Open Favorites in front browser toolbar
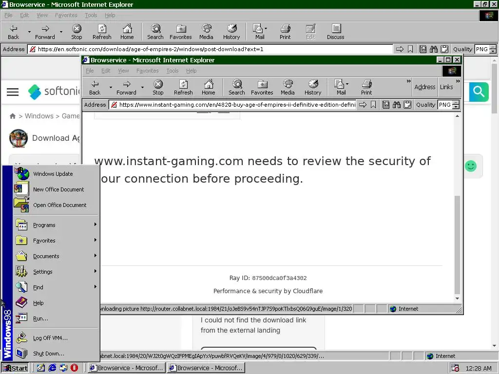 click(x=262, y=88)
